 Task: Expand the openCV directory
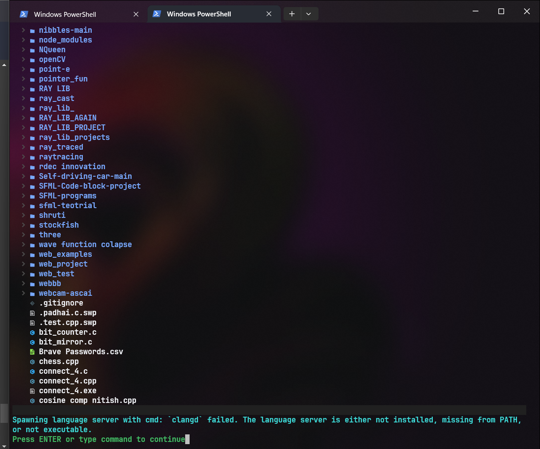pyautogui.click(x=23, y=59)
